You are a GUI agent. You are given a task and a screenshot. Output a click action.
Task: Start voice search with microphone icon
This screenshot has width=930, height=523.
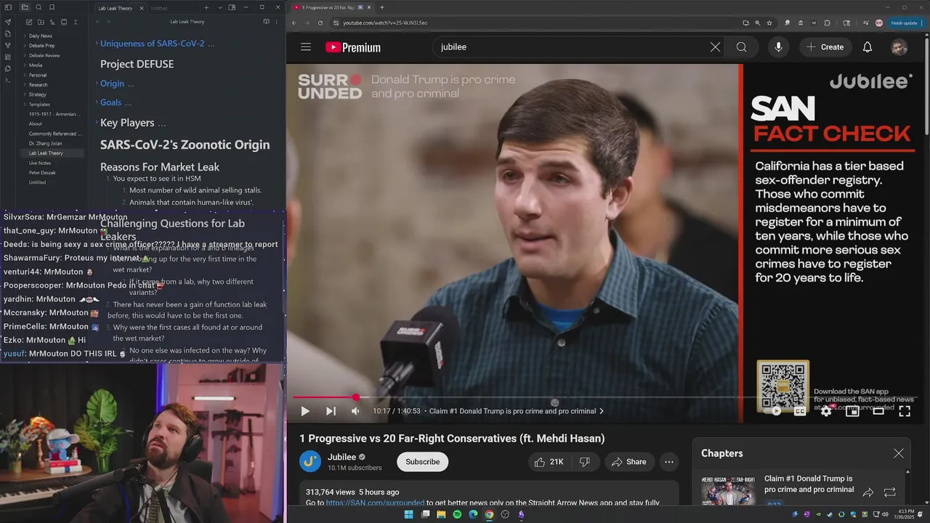click(778, 46)
